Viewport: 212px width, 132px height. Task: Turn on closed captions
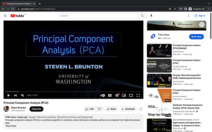pyautogui.click(x=110, y=96)
